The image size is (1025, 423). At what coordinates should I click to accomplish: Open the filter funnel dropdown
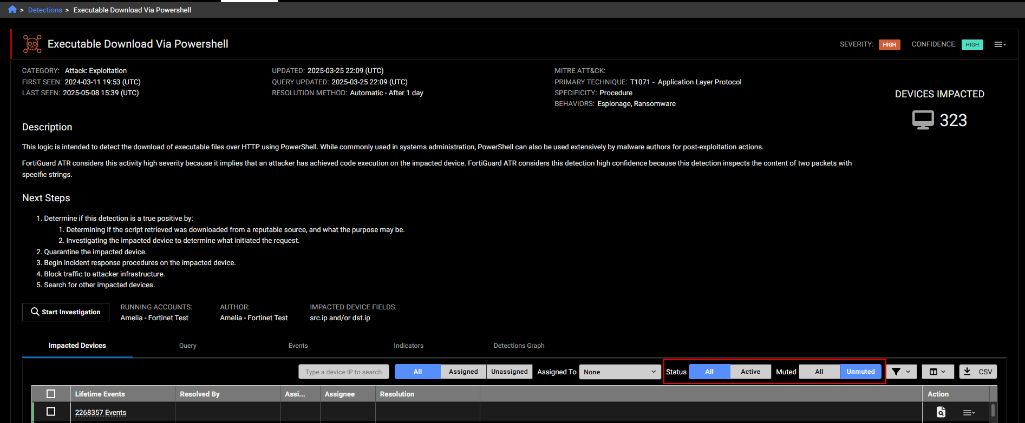902,372
